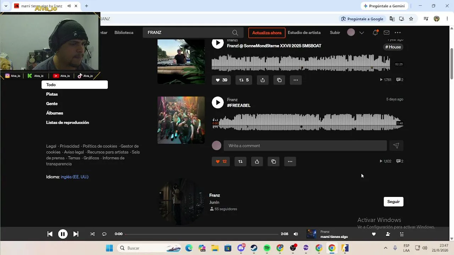Click the Write a comment field
454x255 pixels.
pos(305,146)
